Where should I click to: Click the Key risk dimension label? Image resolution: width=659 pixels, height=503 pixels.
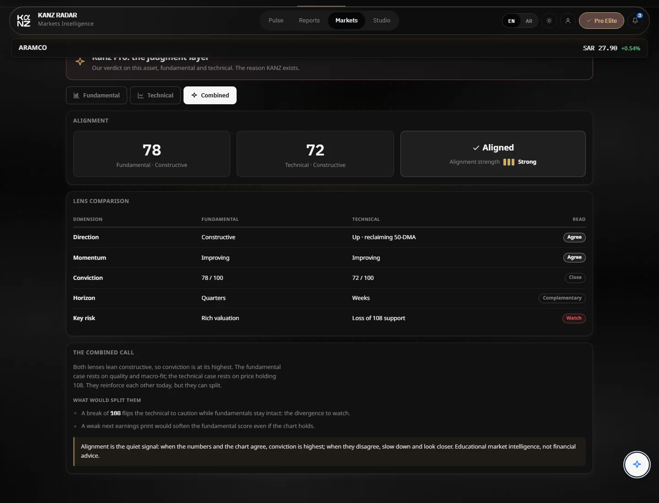(84, 318)
